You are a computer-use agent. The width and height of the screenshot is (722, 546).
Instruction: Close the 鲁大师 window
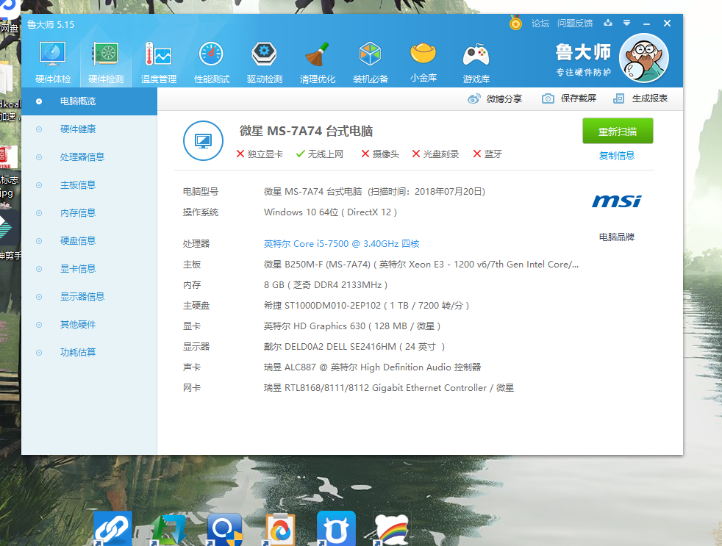click(x=667, y=23)
